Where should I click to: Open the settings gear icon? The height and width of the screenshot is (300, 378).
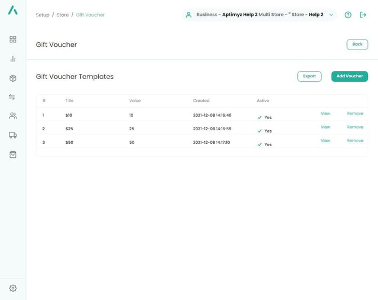[12, 288]
